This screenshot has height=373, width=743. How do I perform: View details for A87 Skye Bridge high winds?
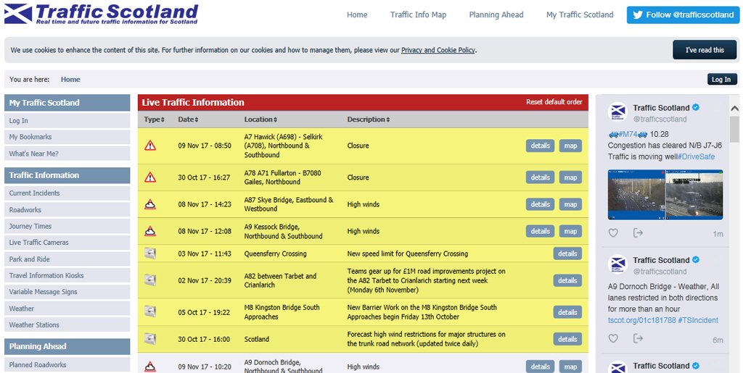click(540, 204)
